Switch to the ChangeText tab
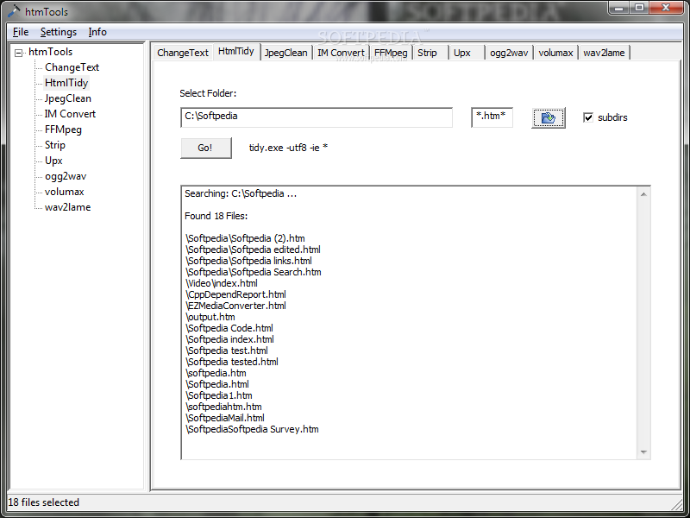The width and height of the screenshot is (690, 518). [183, 53]
